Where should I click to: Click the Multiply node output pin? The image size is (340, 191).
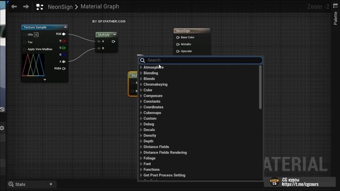113,41
